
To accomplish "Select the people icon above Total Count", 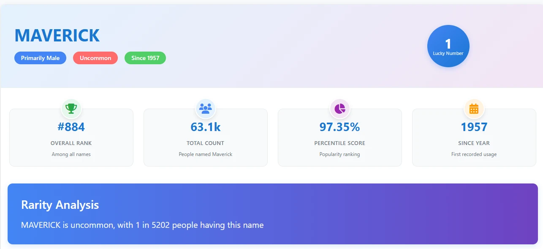I will [x=205, y=109].
